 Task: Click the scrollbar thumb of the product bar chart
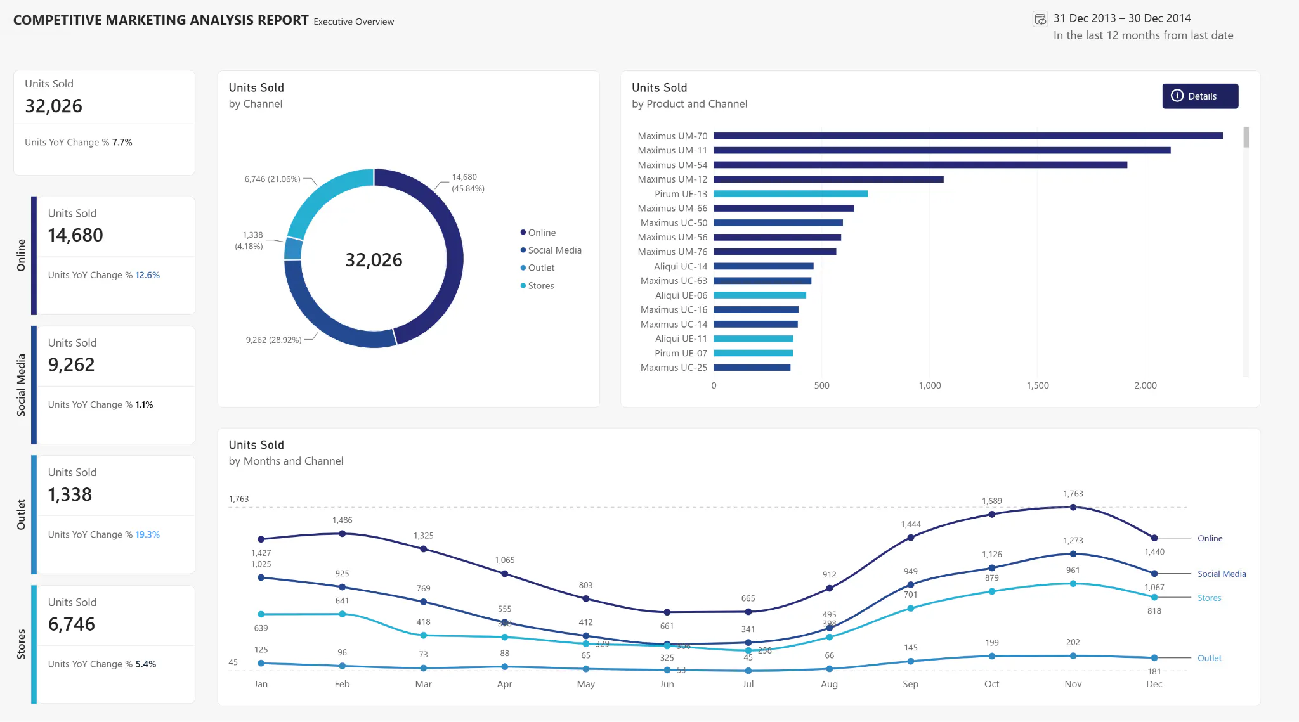point(1246,137)
